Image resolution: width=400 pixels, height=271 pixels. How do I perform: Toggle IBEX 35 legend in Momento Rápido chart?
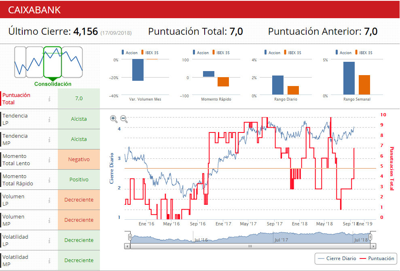pos(221,53)
